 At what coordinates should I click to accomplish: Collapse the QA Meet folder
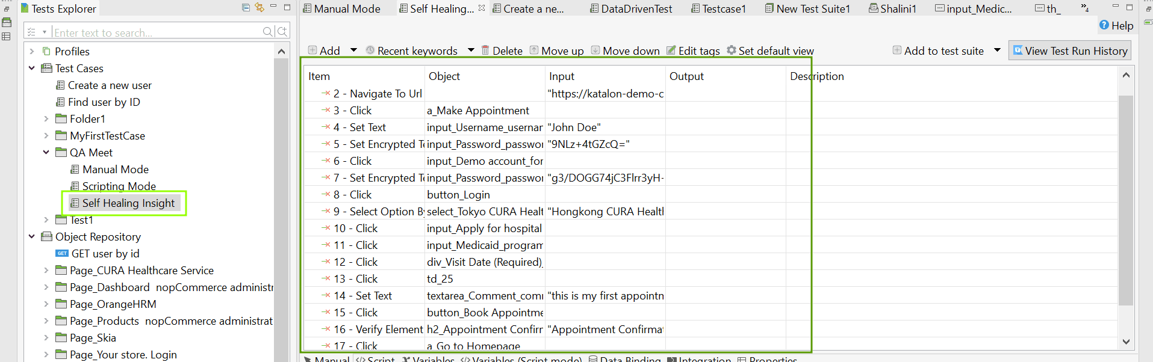pyautogui.click(x=46, y=152)
